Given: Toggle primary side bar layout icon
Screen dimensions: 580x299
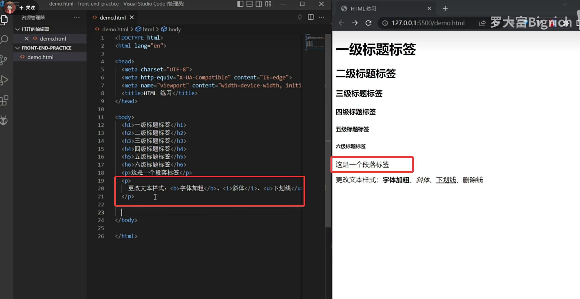Looking at the screenshot, I should coord(240,4).
